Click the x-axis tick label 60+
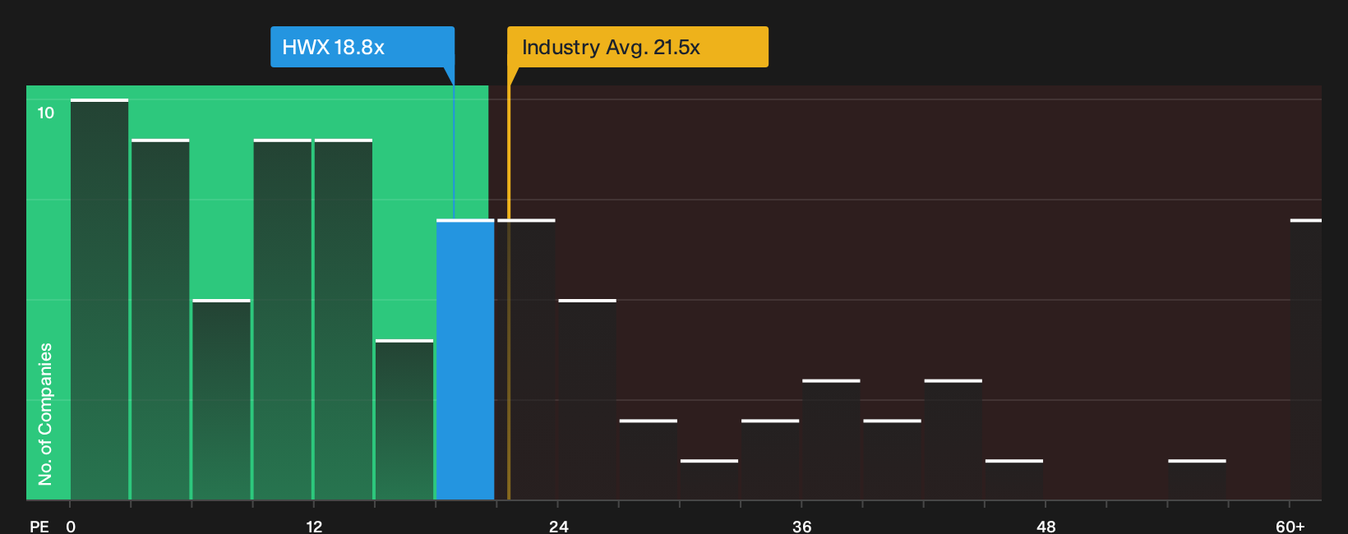Image resolution: width=1348 pixels, height=534 pixels. click(1290, 527)
